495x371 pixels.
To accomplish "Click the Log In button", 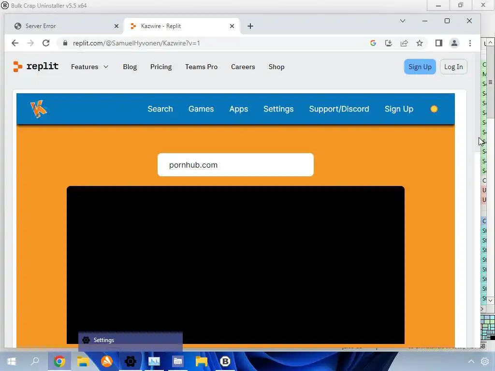I will (x=453, y=67).
